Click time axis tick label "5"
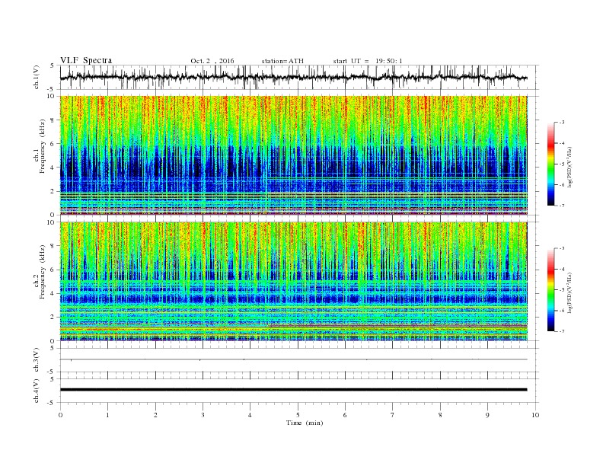This screenshot has width=603, height=466. [x=298, y=415]
